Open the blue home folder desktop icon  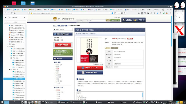click(x=23, y=3)
